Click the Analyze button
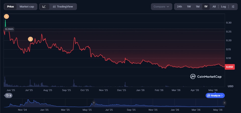The width and height of the screenshot is (241, 113). pos(215,95)
